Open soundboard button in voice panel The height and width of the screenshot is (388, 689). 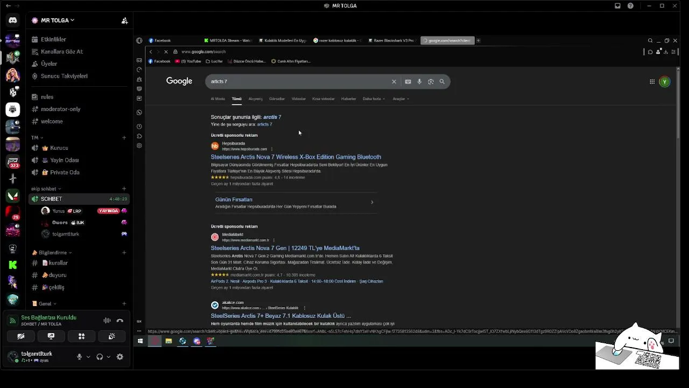click(112, 336)
